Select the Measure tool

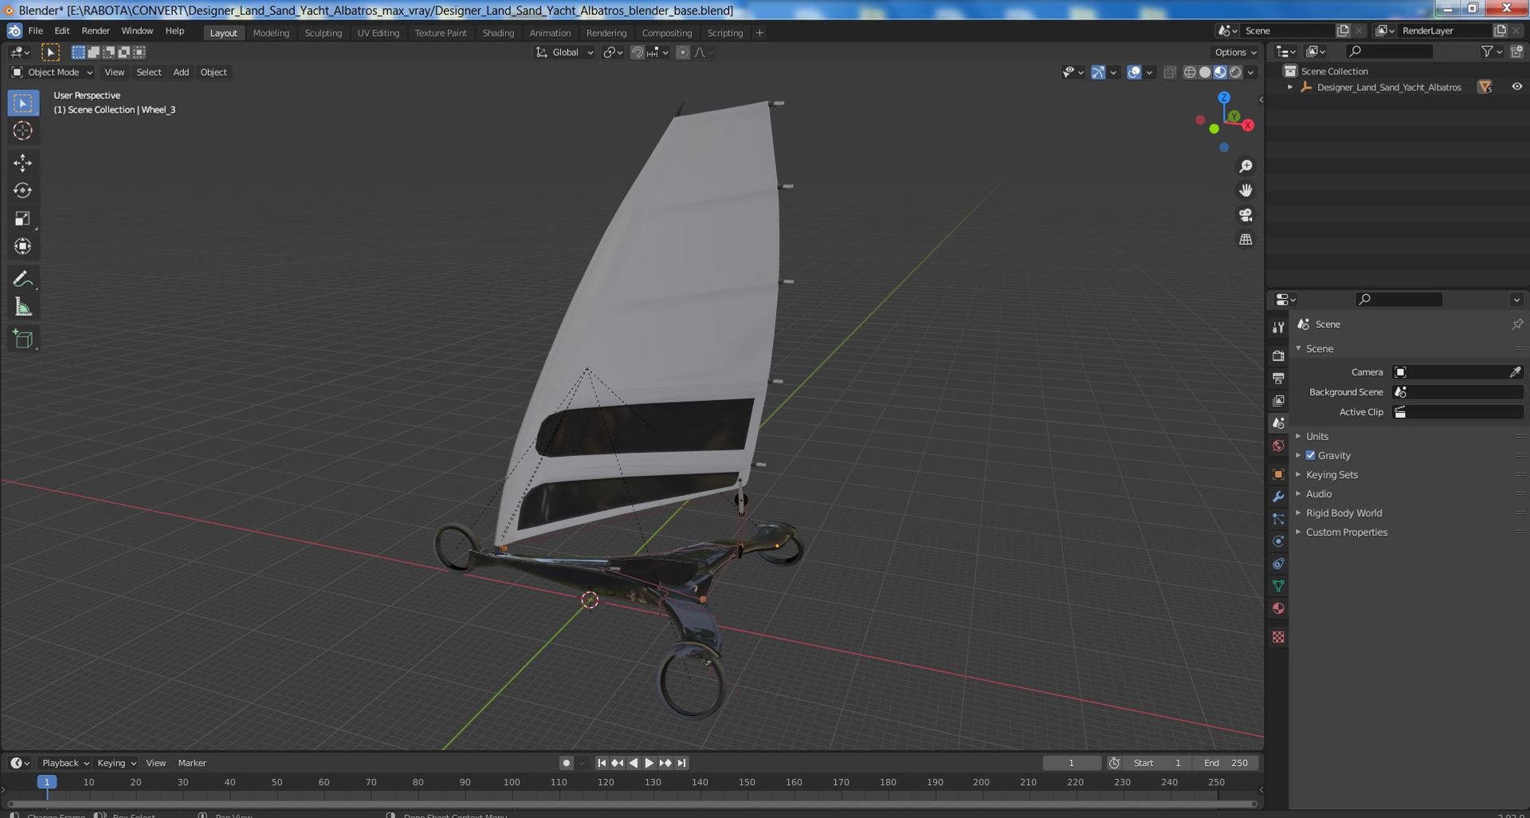[22, 307]
